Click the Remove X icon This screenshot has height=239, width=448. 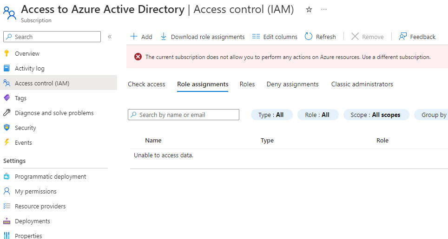355,37
